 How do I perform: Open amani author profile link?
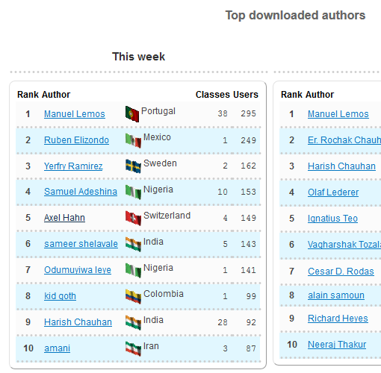57,348
